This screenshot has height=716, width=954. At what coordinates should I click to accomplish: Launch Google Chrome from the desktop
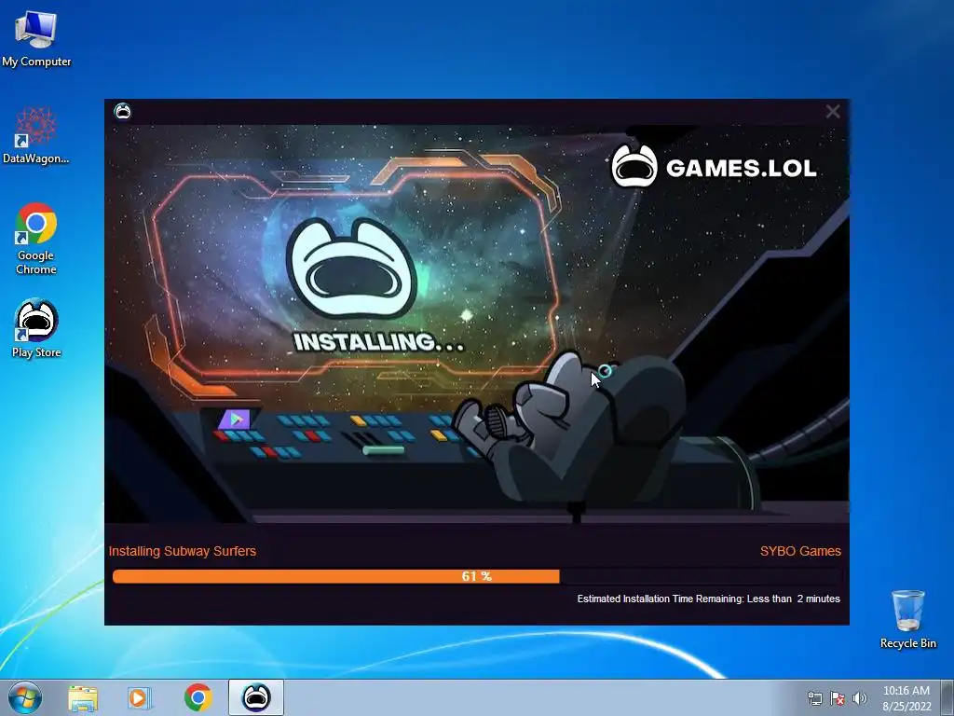click(36, 238)
